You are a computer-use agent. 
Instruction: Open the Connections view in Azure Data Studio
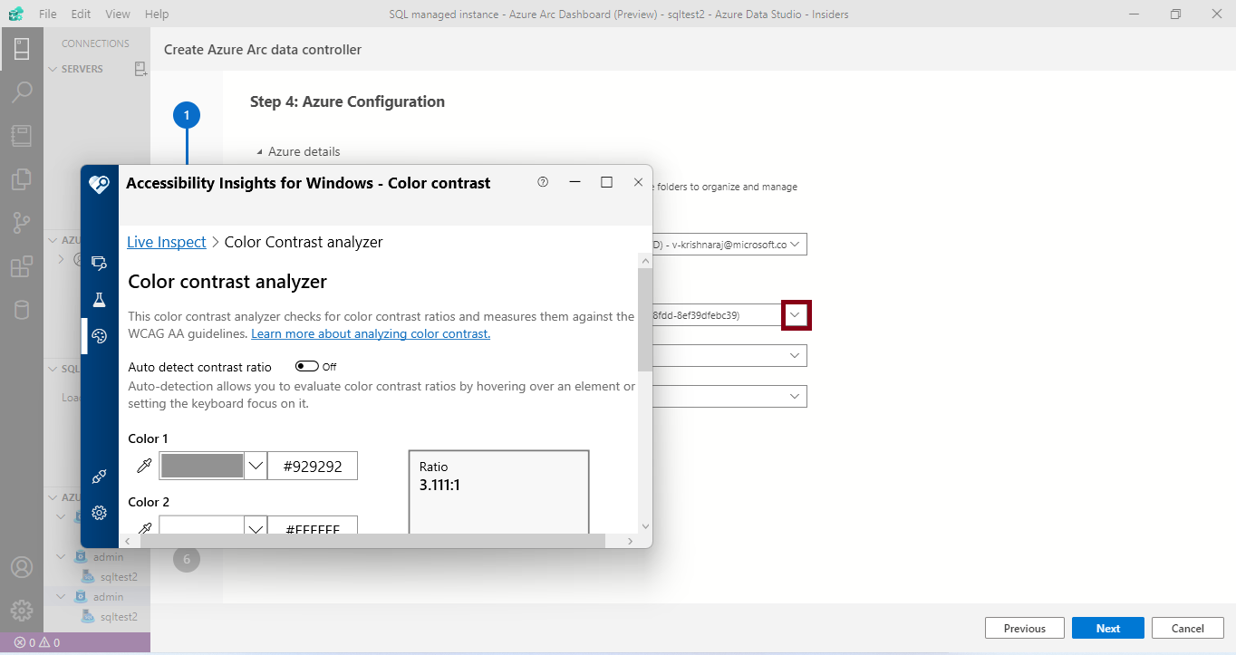pos(22,48)
